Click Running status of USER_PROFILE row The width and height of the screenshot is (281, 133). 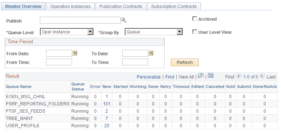[x=80, y=126]
